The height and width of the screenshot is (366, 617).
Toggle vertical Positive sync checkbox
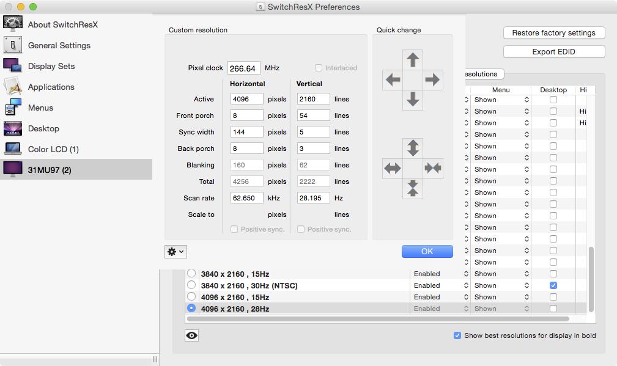pos(301,229)
